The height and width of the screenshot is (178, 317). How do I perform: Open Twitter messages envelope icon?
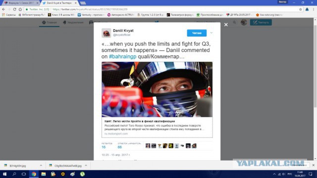coord(91,22)
